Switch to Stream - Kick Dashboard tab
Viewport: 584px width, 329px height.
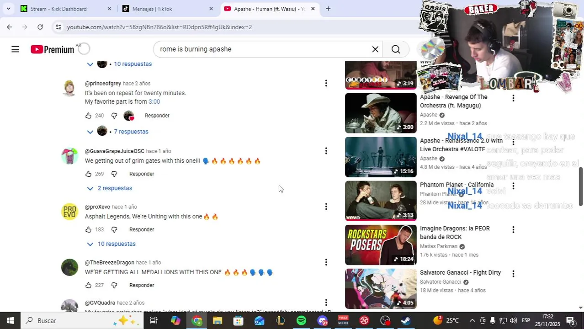coord(58,9)
